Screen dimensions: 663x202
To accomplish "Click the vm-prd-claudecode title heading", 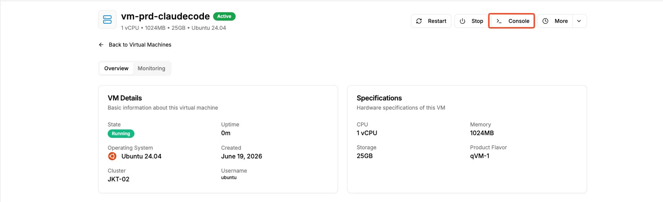I will pyautogui.click(x=165, y=16).
